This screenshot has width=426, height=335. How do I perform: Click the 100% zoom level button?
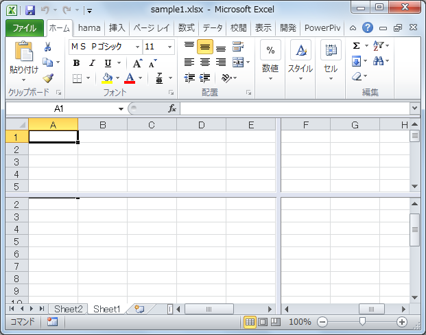click(300, 322)
